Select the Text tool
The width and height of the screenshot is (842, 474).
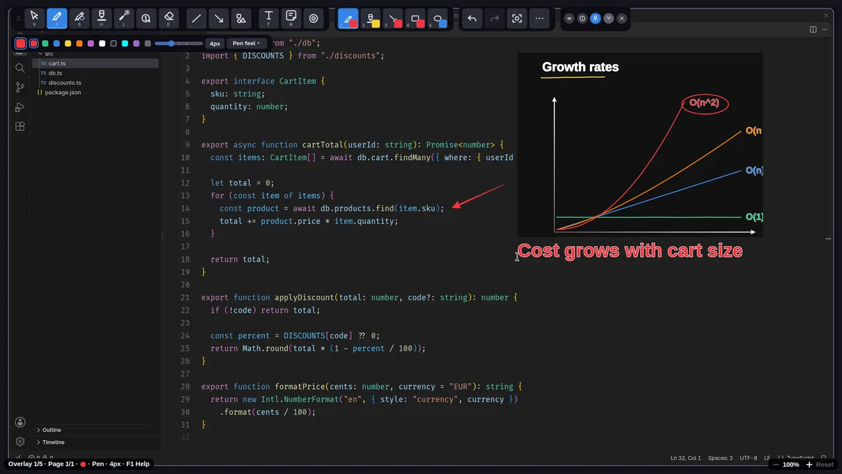(268, 18)
